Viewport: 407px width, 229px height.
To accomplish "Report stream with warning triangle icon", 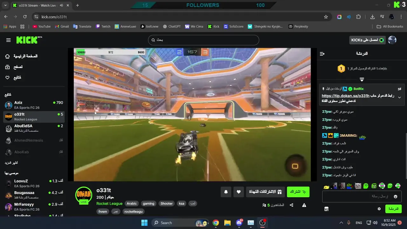I will 304,205.
